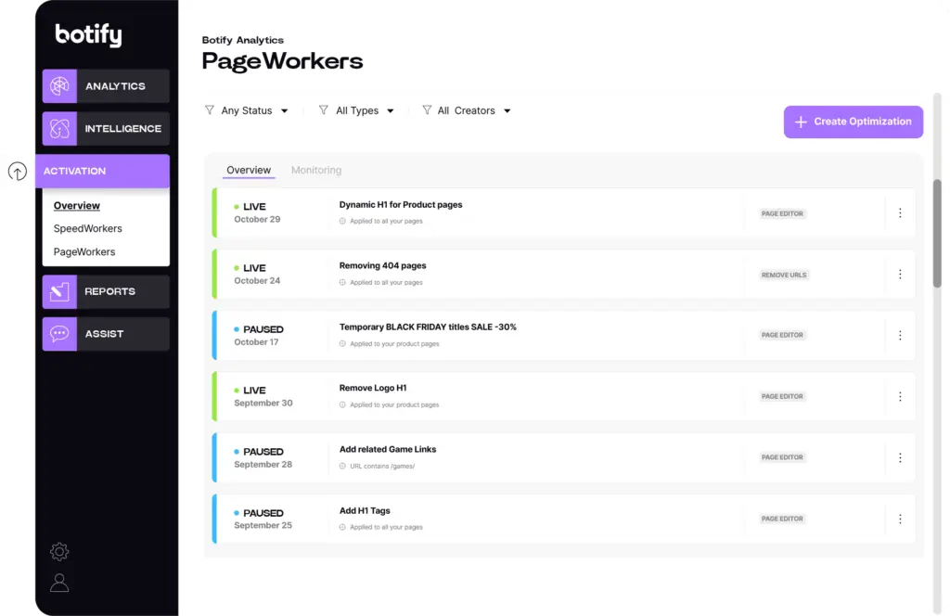Click the REMOVE URLS tag
The height and width of the screenshot is (616, 950).
click(784, 275)
